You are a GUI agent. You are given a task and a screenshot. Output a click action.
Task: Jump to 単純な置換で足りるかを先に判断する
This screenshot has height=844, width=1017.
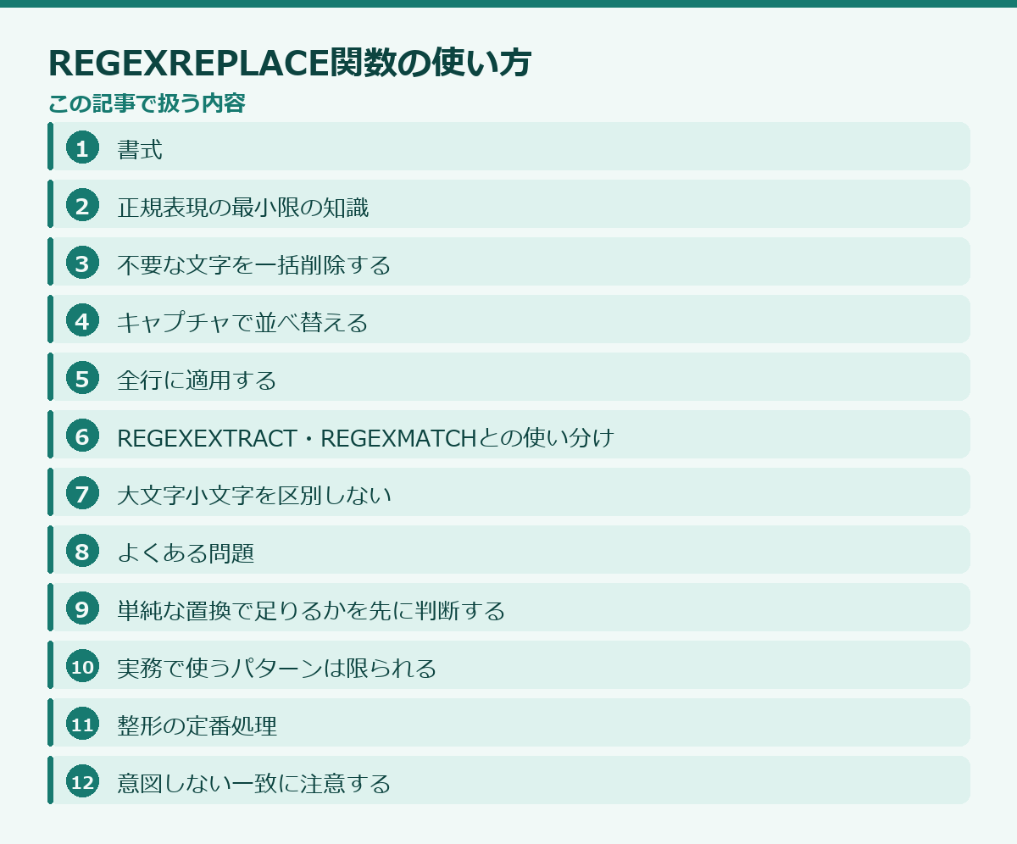point(508,608)
